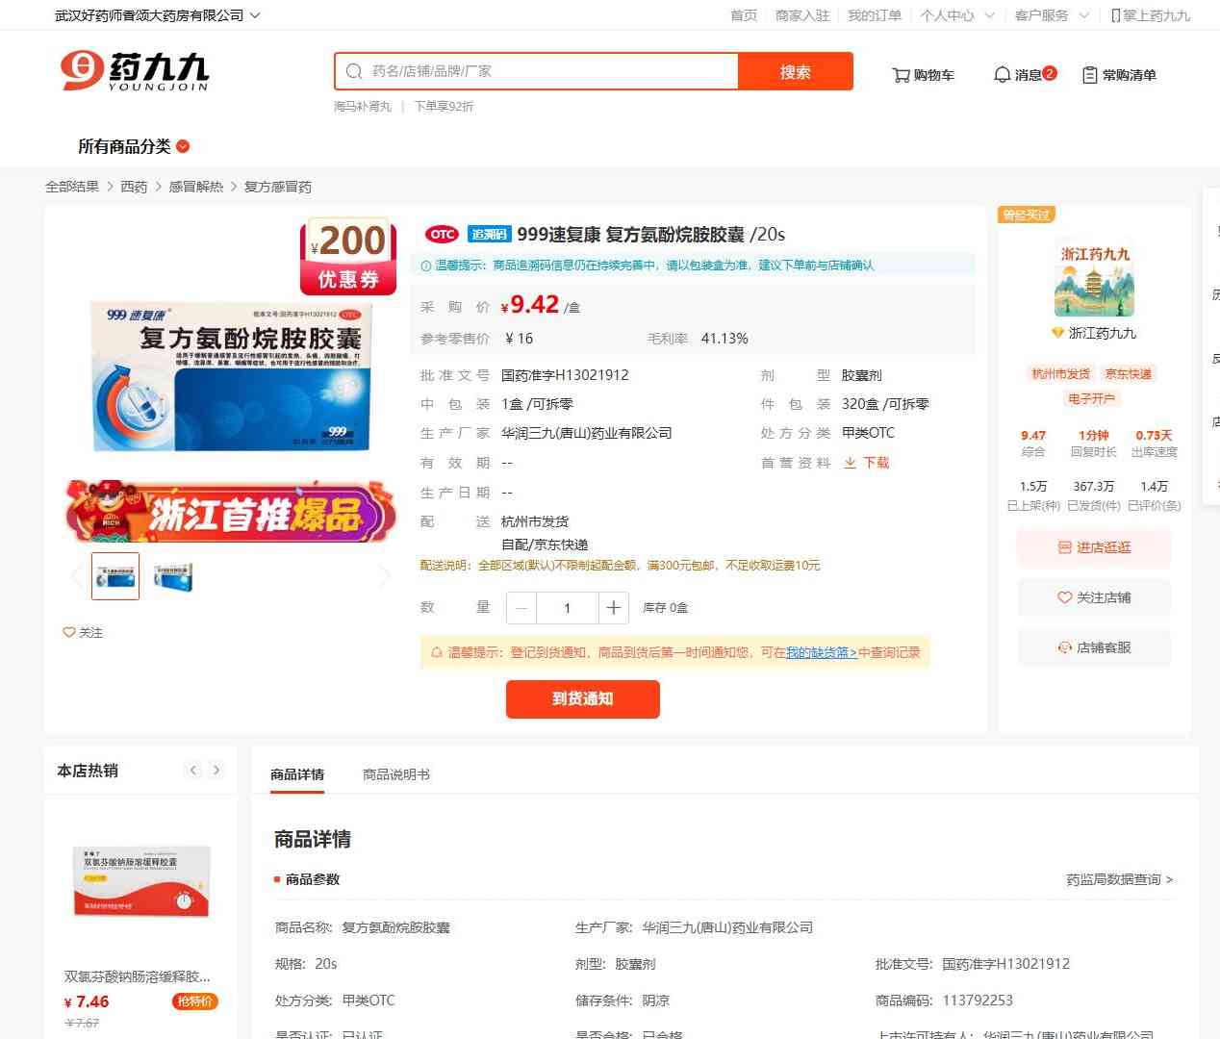Click the plus icon to increase quantity

(x=613, y=608)
